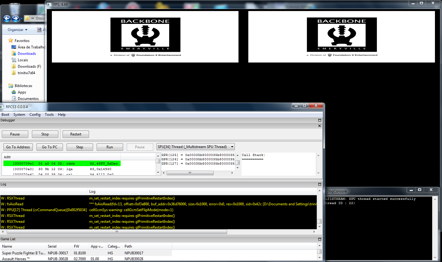Click the Log panel horizontal scrollbar
442x262 pixels.
(x=117, y=232)
